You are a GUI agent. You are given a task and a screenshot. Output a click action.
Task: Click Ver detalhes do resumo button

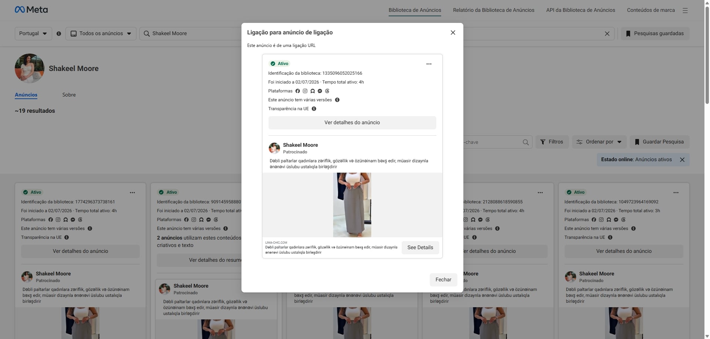[x=200, y=260]
